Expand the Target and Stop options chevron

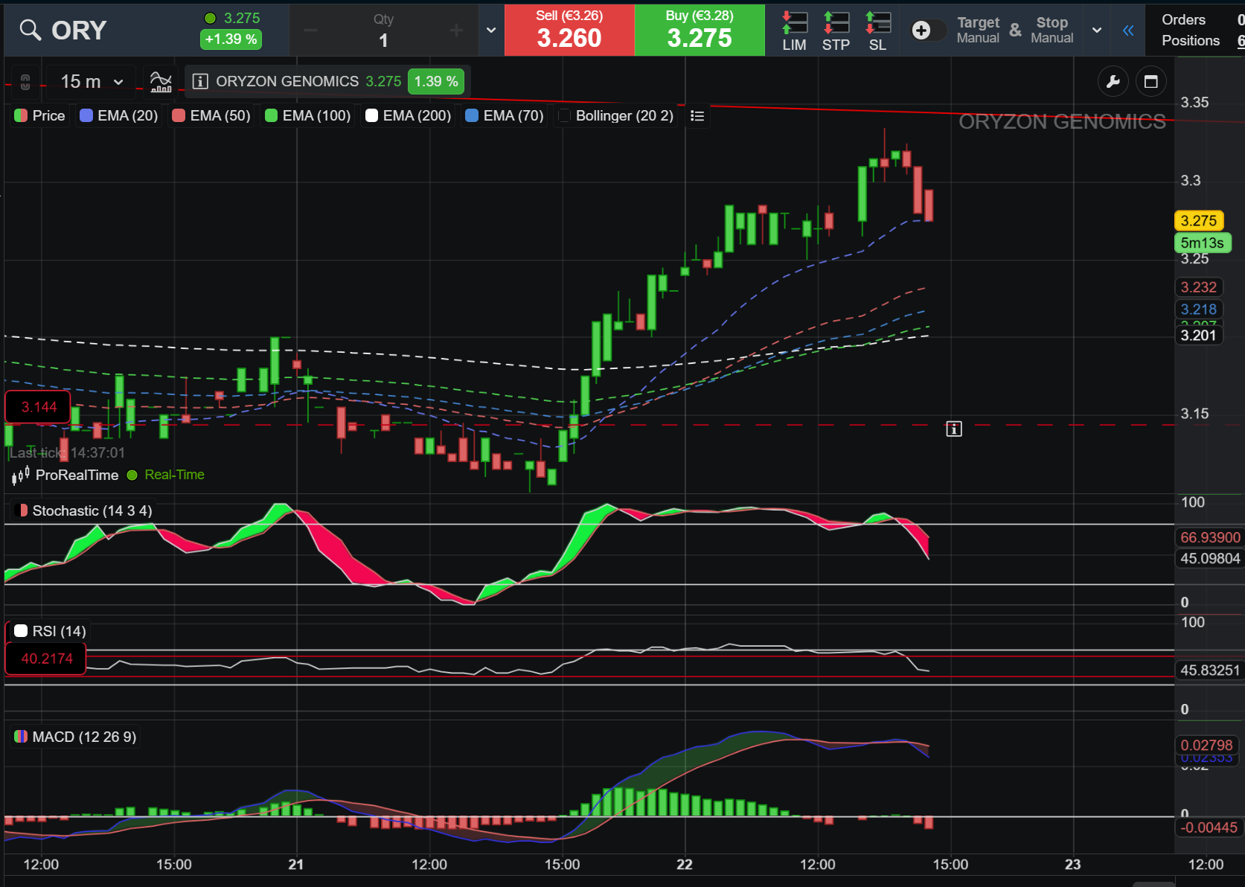pyautogui.click(x=1096, y=31)
